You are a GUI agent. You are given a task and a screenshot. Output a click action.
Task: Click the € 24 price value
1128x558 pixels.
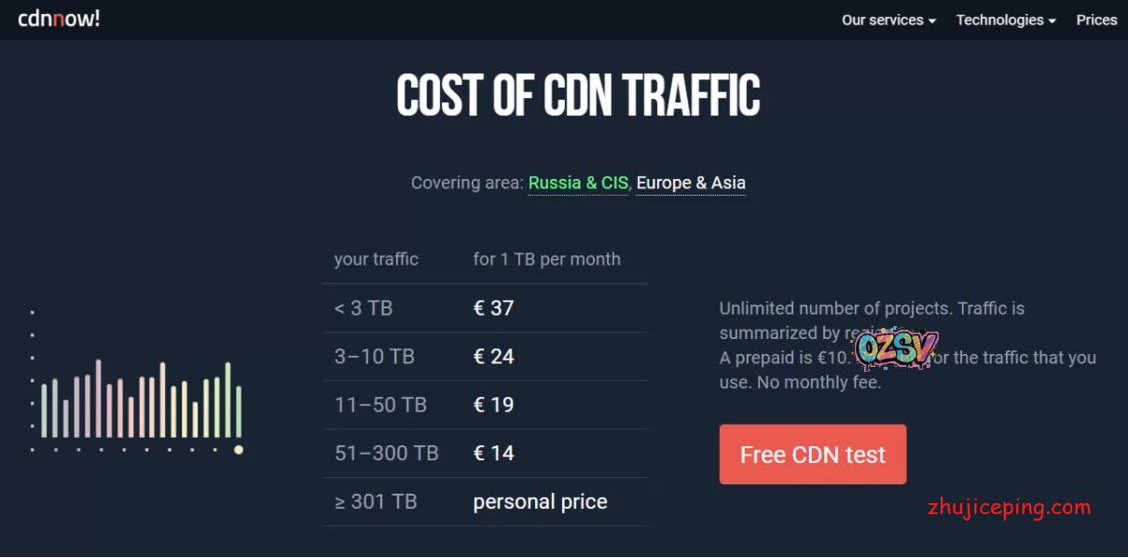pyautogui.click(x=493, y=357)
